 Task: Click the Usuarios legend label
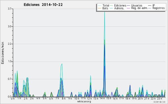(x=137, y=5)
